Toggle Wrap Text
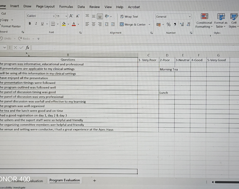 (x=129, y=17)
